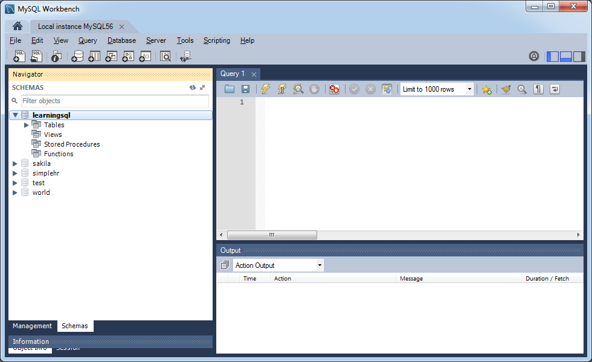The image size is (592, 362).
Task: Execute statement under cursor icon
Action: [x=282, y=89]
